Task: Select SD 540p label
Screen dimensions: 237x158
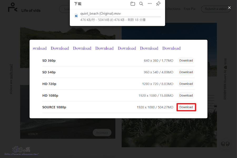Action: coord(49,72)
